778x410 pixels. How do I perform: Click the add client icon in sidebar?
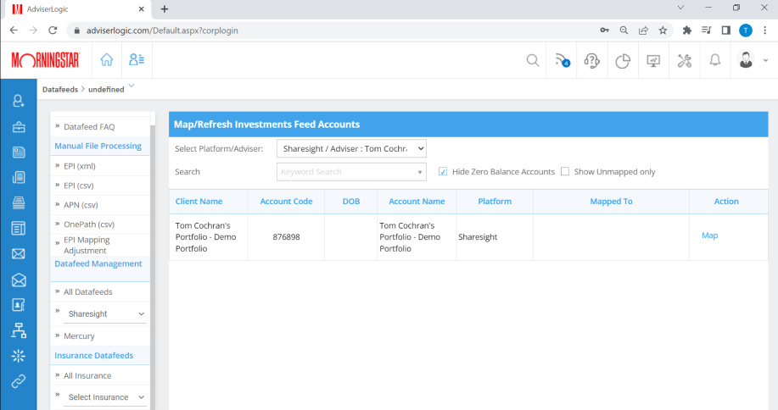19,101
